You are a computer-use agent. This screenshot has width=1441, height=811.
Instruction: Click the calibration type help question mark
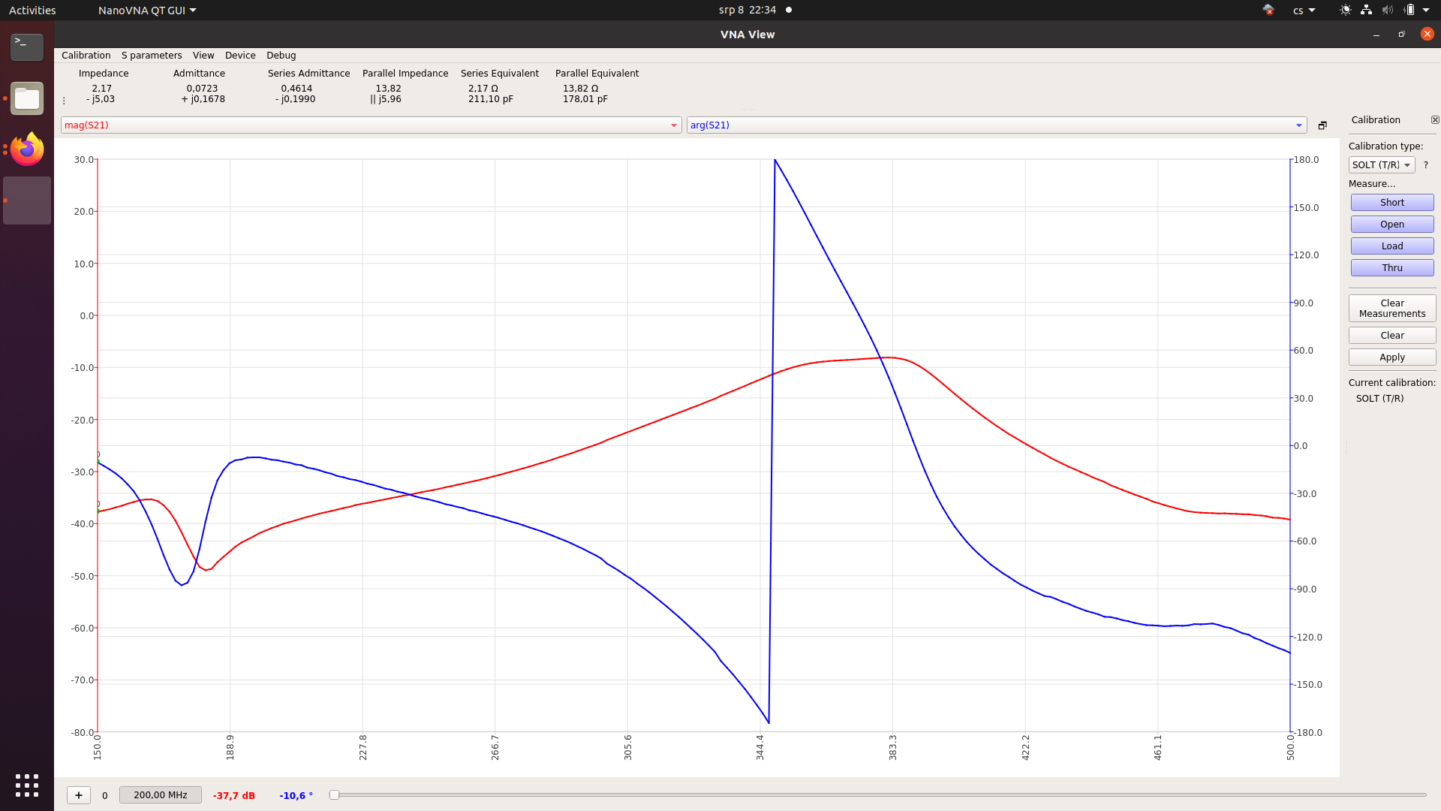tap(1425, 165)
